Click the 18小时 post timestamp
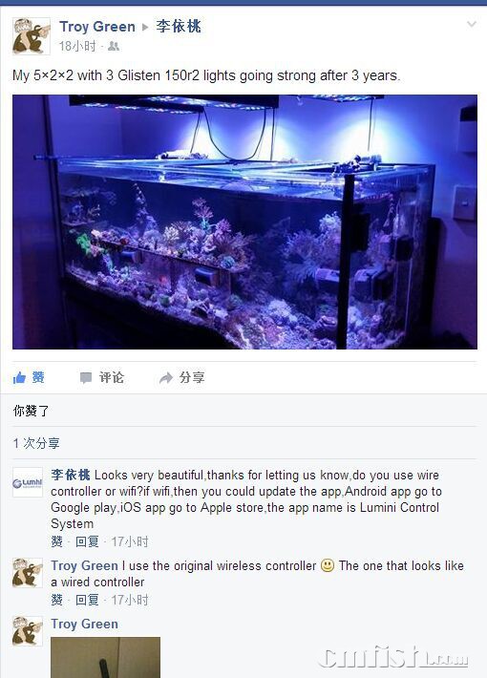The height and width of the screenshot is (678, 487). 77,46
